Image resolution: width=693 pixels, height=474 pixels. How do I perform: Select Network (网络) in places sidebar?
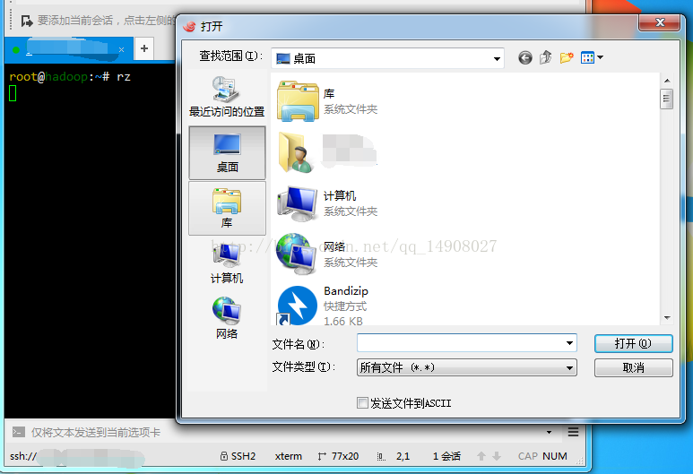pos(227,318)
